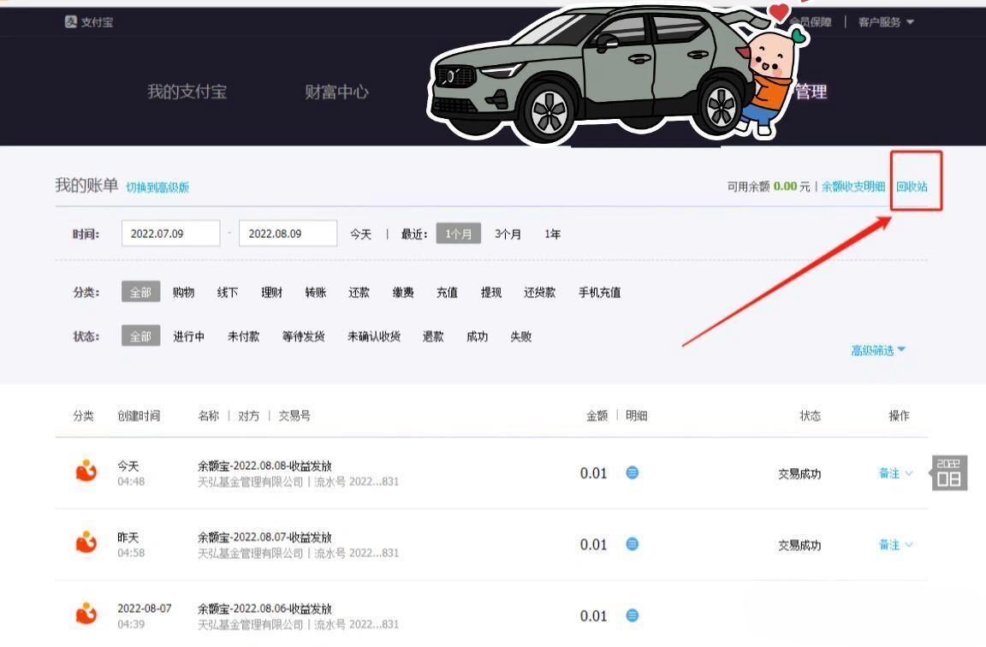Viewport: 986px width, 647px height.
Task: Click the 金额 column header
Action: click(x=597, y=416)
